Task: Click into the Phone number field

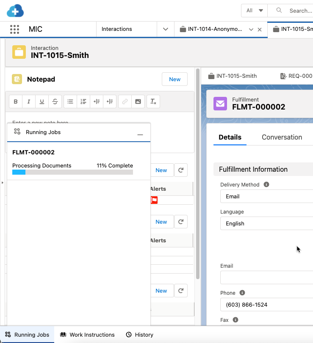Action: tap(266, 305)
